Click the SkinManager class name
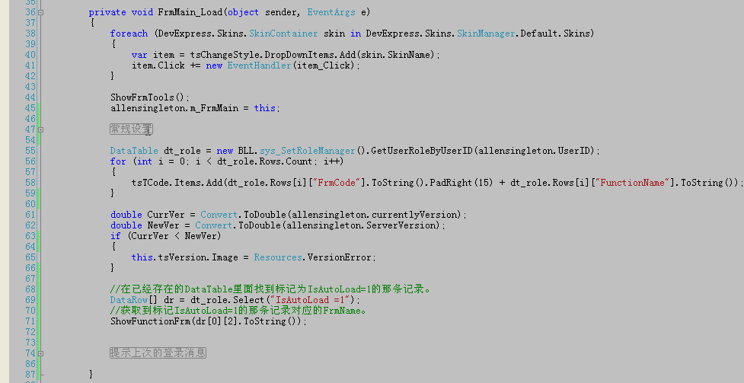 coord(486,34)
